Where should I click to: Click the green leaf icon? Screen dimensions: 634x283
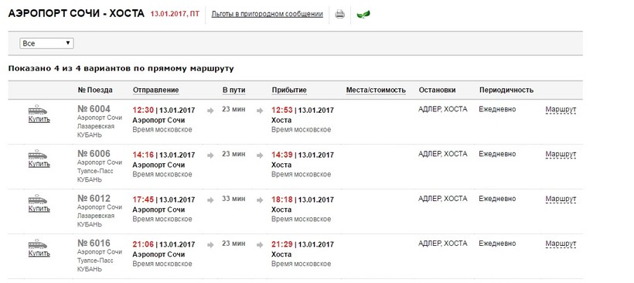(x=363, y=14)
